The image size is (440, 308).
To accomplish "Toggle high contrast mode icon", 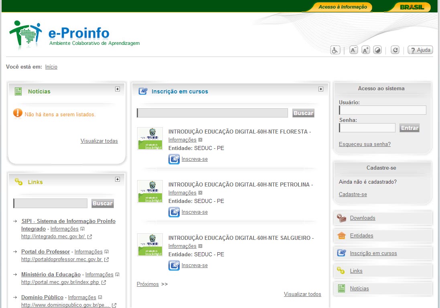I will pyautogui.click(x=378, y=50).
